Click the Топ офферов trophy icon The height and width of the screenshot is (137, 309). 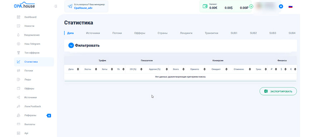click(19, 53)
